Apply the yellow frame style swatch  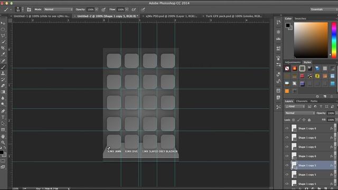[317, 76]
